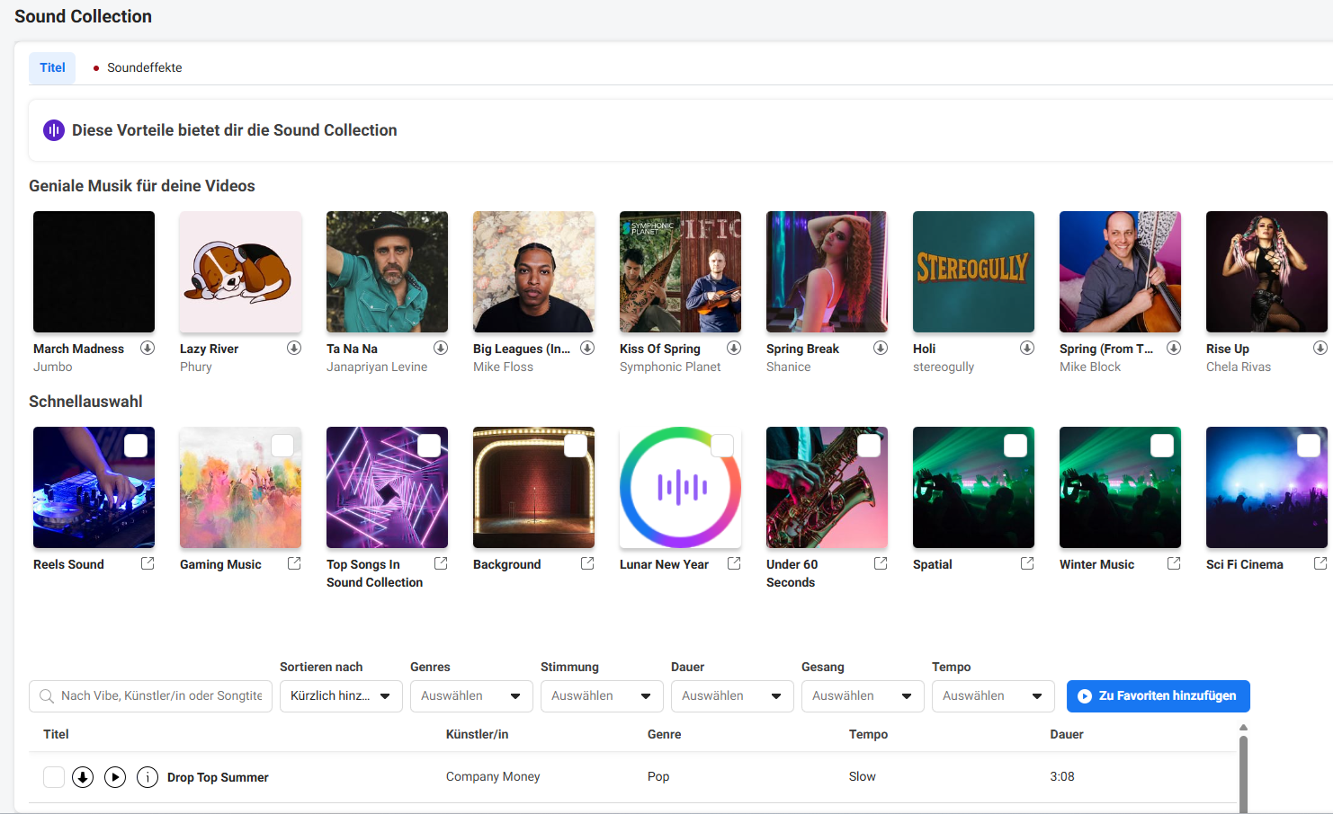Click Zu Favoriten hinzufügen button

(1159, 696)
